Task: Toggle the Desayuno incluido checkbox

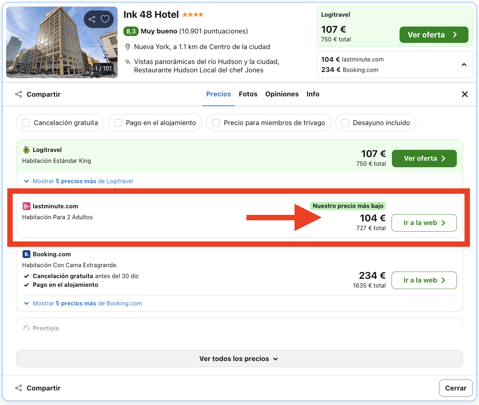Action: click(345, 123)
